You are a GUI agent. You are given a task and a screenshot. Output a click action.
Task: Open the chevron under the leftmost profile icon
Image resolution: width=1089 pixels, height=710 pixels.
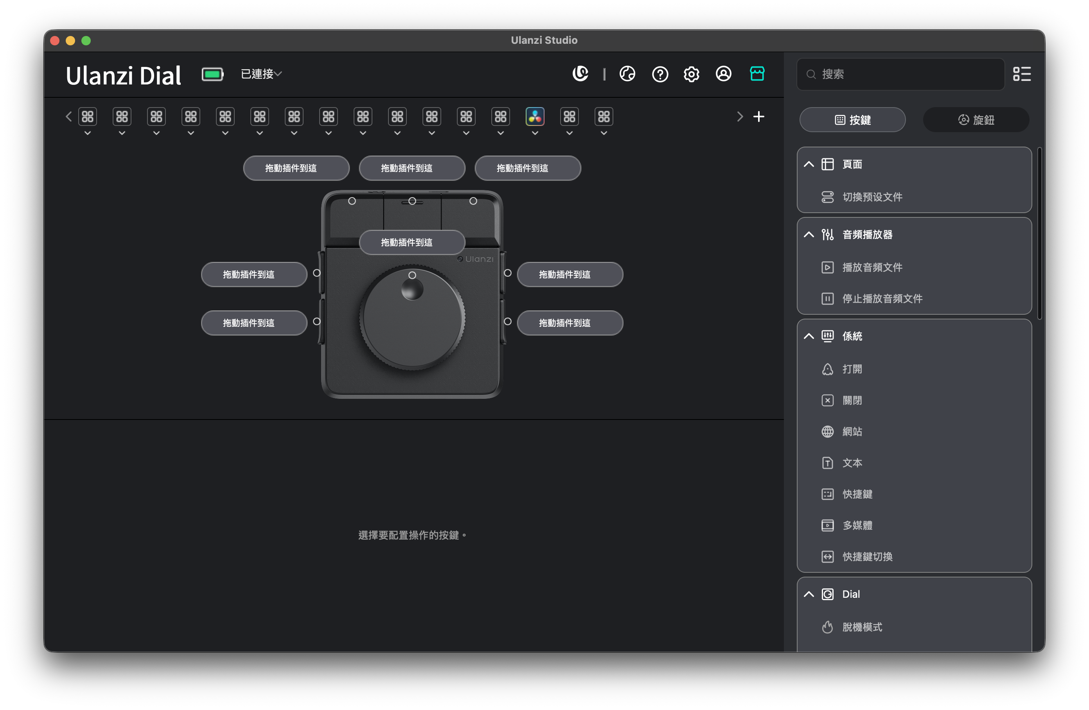coord(87,133)
